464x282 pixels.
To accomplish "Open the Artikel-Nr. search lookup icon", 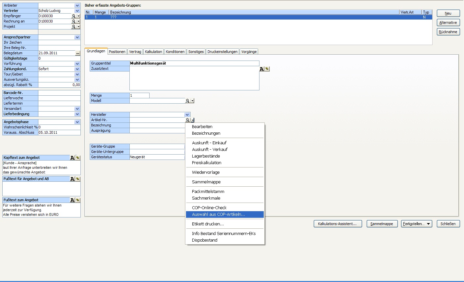I will click(188, 120).
